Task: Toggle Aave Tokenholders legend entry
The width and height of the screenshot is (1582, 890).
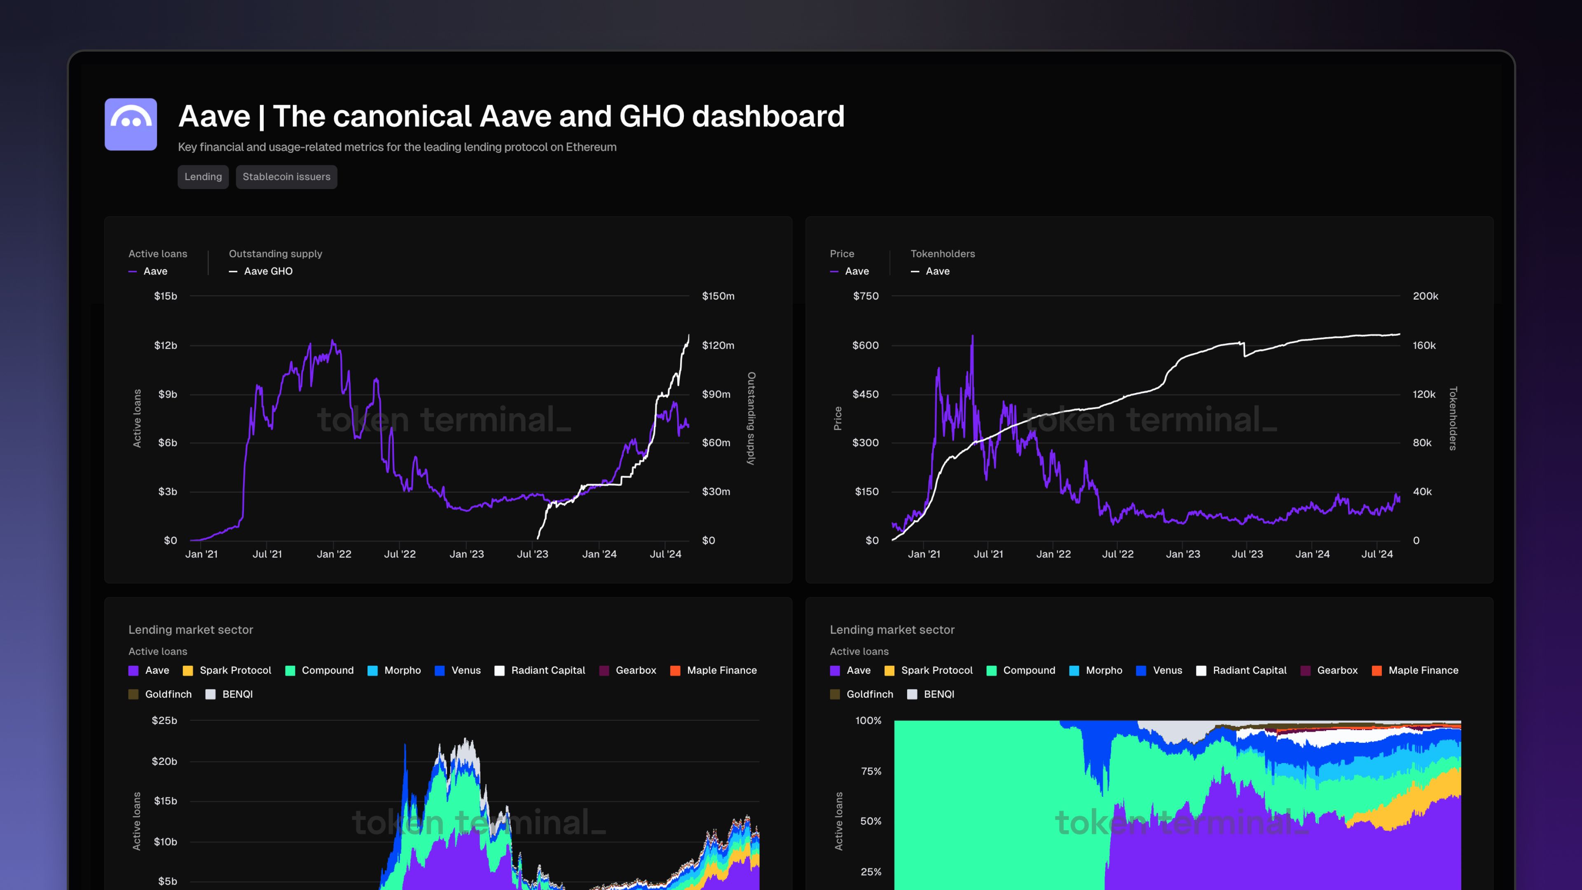Action: pyautogui.click(x=930, y=271)
